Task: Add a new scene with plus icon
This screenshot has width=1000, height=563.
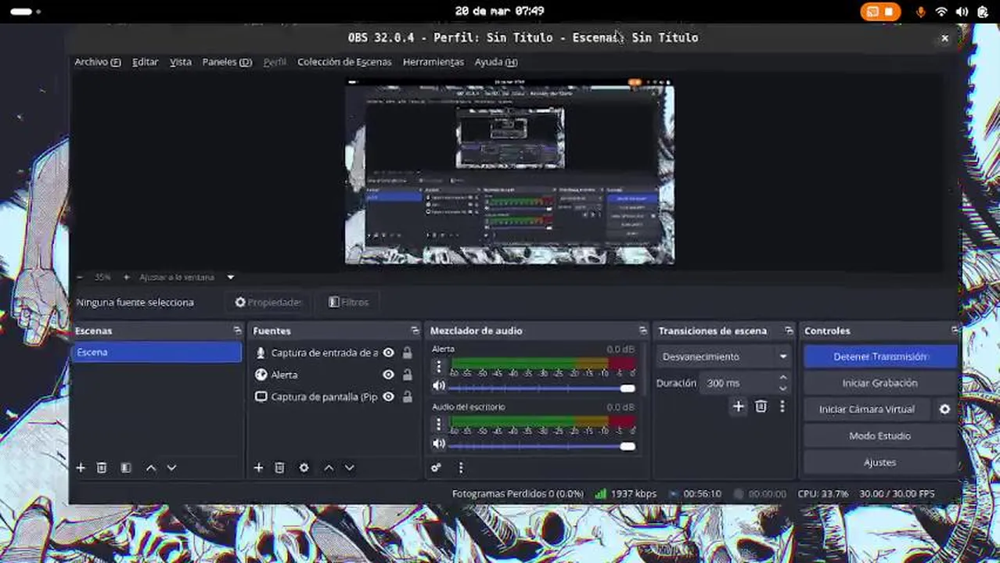Action: (80, 468)
